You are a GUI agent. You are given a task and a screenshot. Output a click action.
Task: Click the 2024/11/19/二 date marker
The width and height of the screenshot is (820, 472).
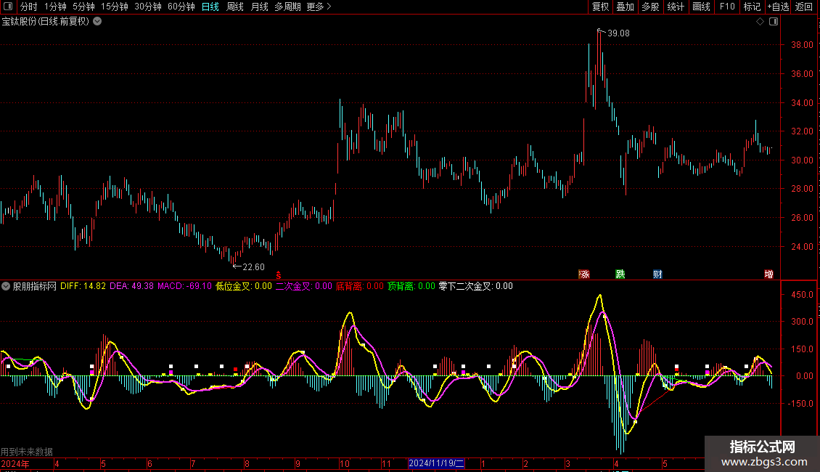click(x=436, y=463)
